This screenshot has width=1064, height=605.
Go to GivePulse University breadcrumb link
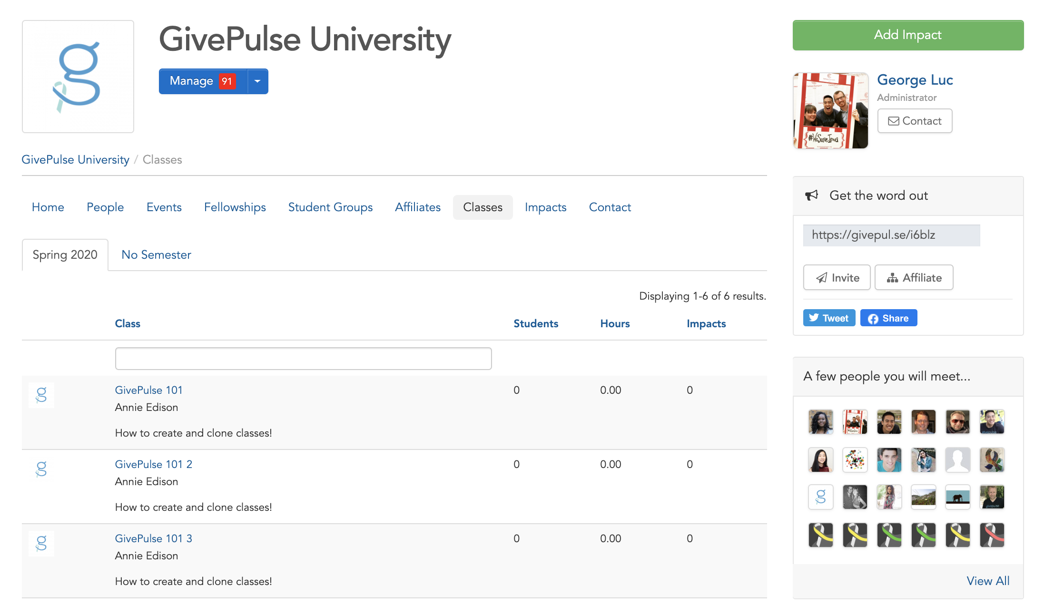pyautogui.click(x=76, y=160)
